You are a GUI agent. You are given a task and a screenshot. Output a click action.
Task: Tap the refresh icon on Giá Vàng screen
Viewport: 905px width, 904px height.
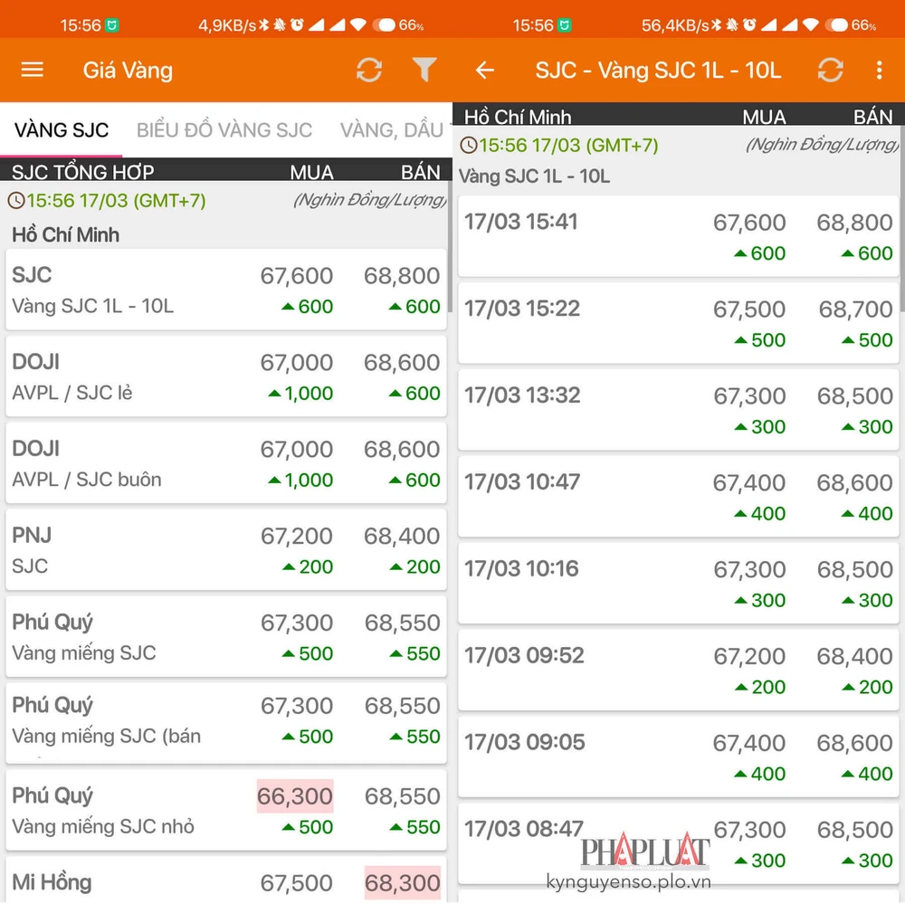coord(369,70)
